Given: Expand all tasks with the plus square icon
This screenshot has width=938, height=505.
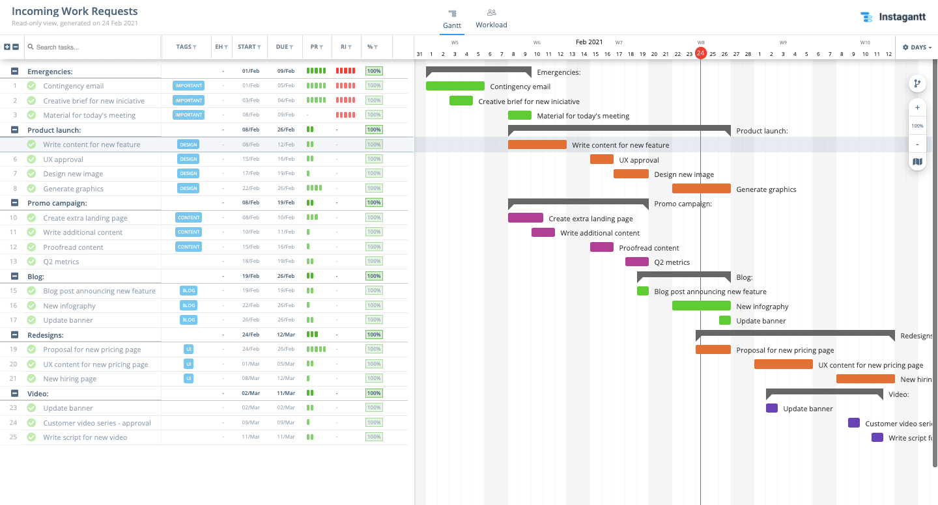Looking at the screenshot, I should (7, 47).
